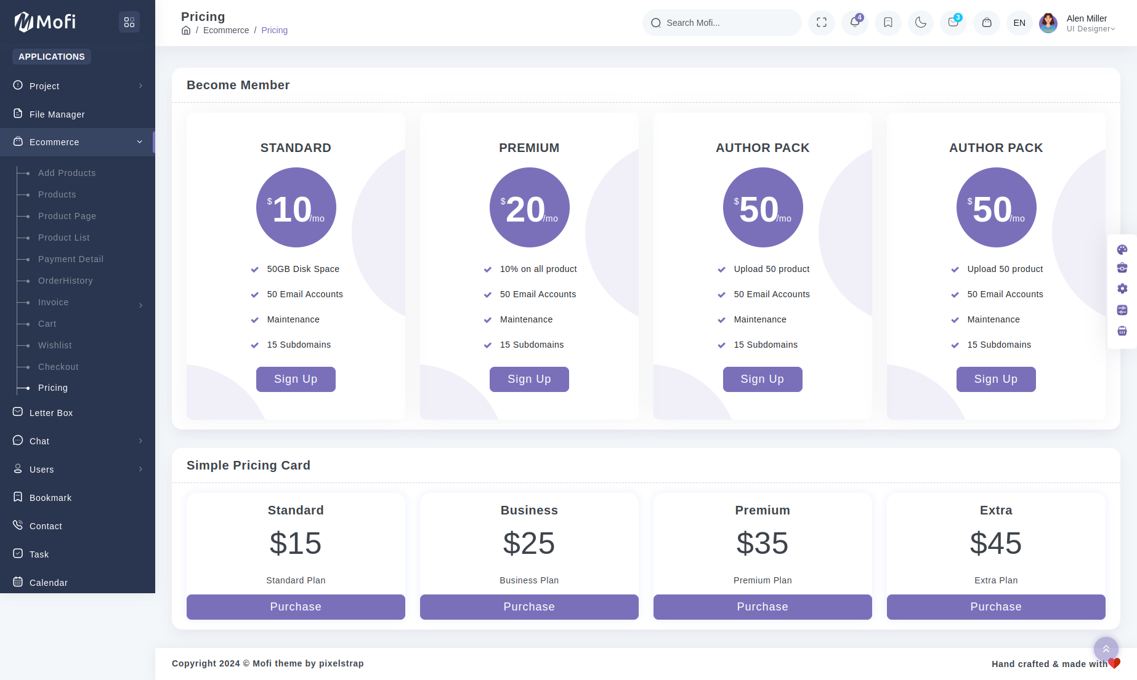Click Sign Up on the Premium plan
The image size is (1137, 680).
(x=528, y=379)
